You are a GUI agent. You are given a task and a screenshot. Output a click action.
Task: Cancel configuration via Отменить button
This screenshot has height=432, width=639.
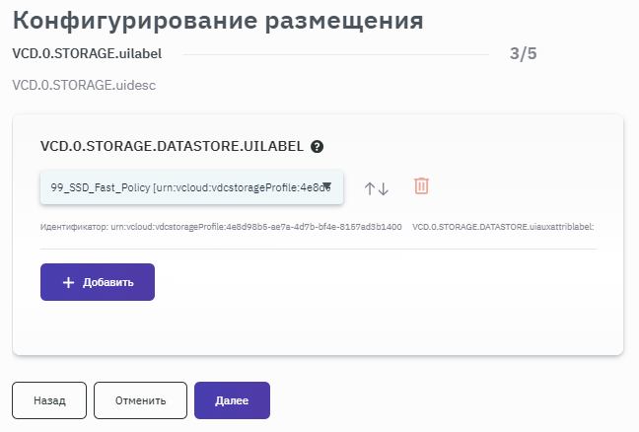click(x=140, y=401)
